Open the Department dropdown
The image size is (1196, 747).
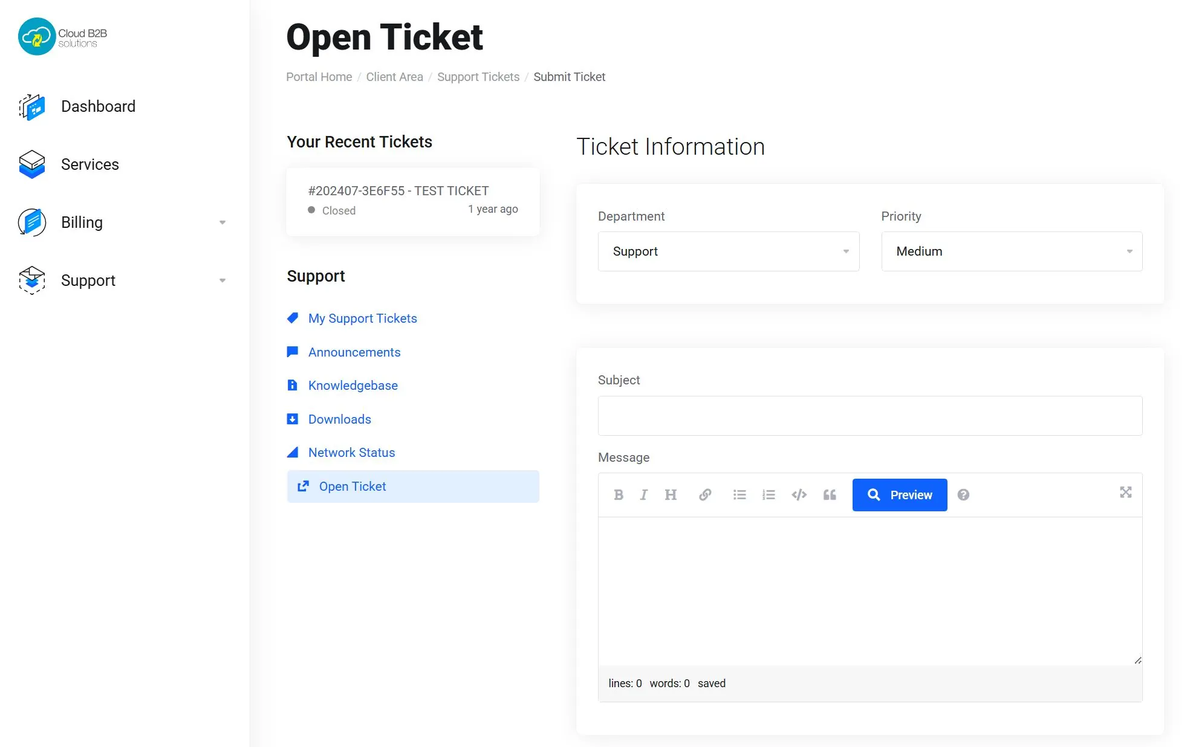pos(729,251)
